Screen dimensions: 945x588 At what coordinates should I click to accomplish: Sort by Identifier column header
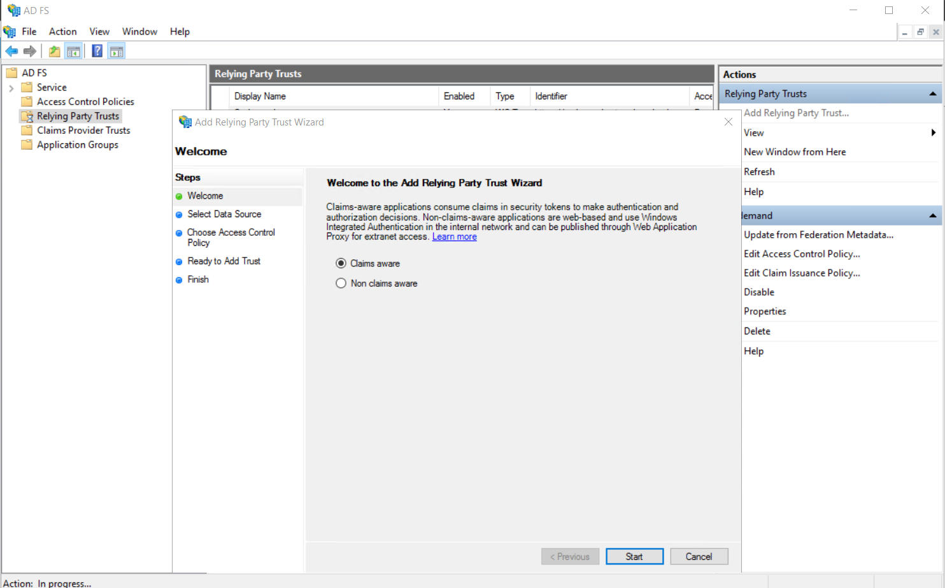pyautogui.click(x=609, y=96)
